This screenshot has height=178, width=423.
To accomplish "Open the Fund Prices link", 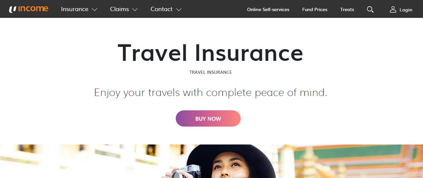I will (315, 9).
